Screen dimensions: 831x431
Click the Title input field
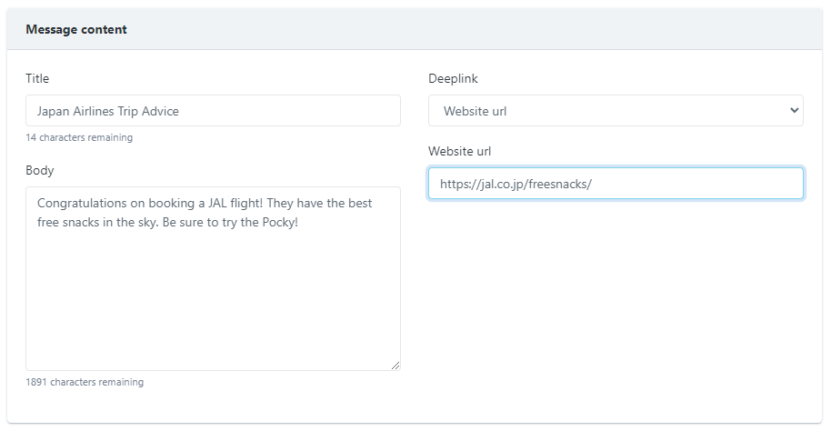tap(213, 111)
